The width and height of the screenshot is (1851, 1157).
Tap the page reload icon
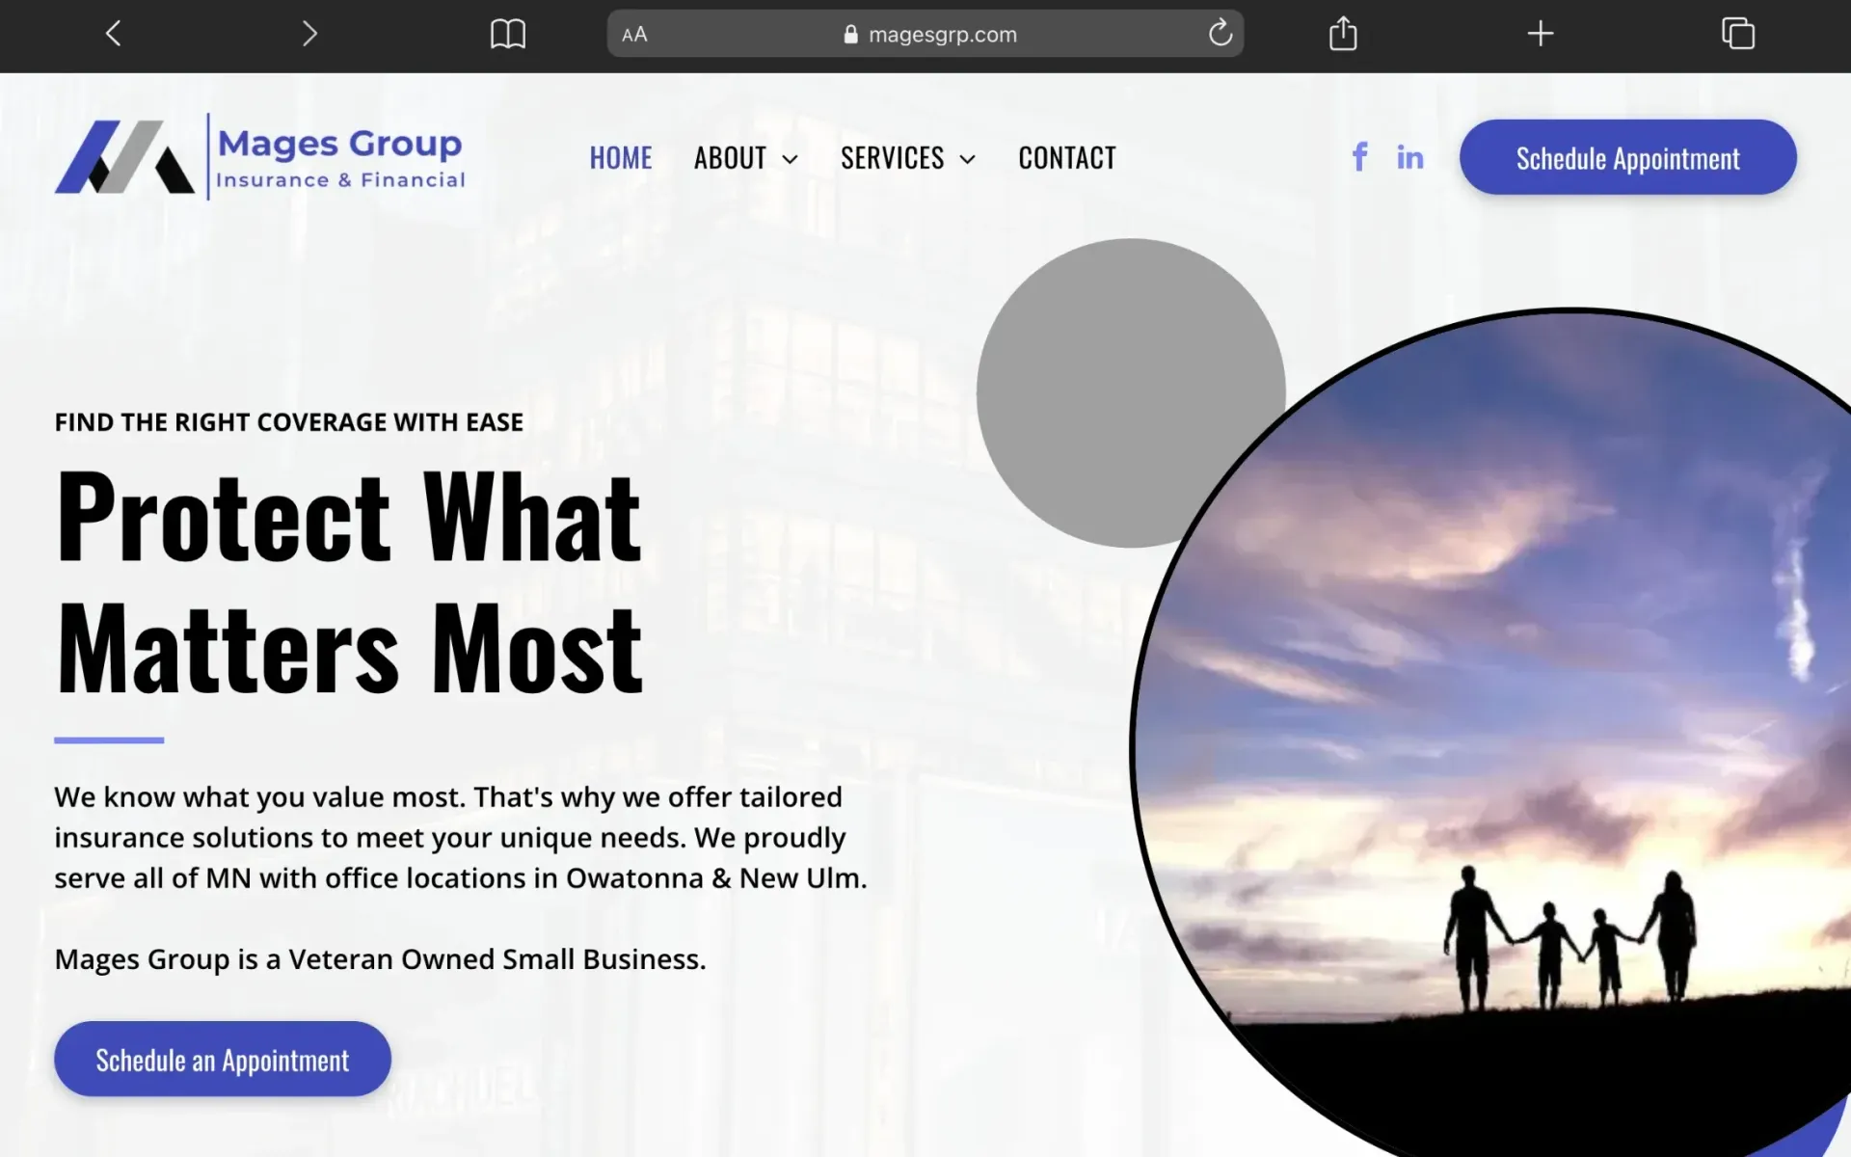tap(1221, 33)
